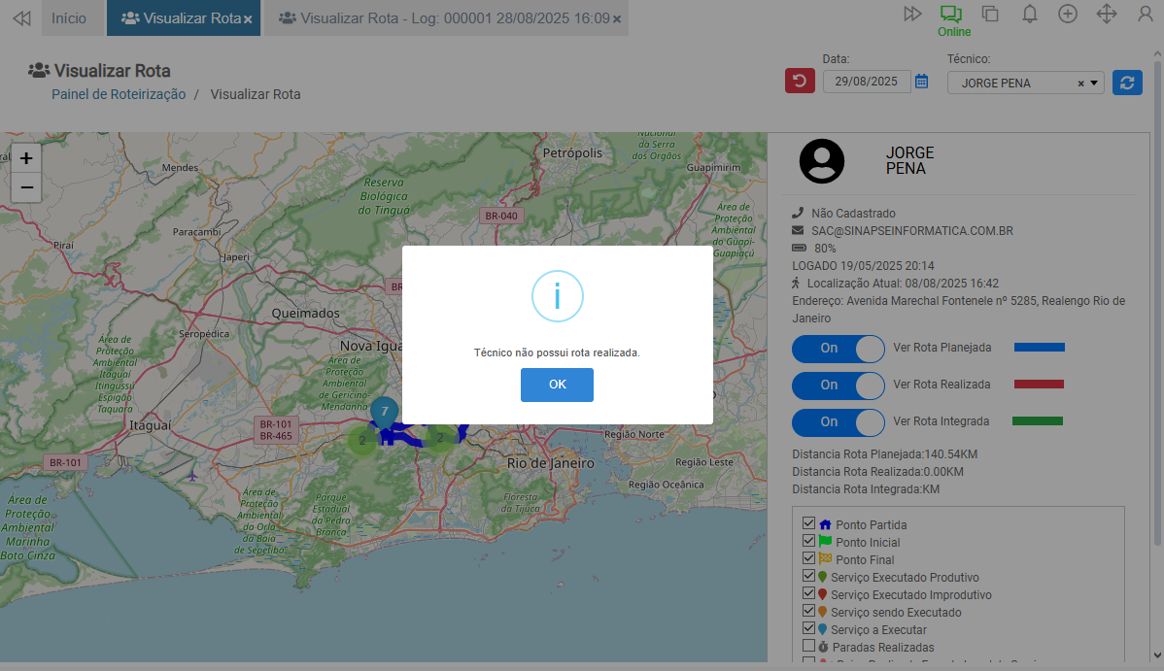Expand the Técnico dropdown arrow
1164x671 pixels.
click(1095, 84)
